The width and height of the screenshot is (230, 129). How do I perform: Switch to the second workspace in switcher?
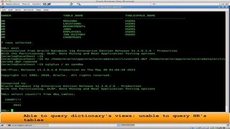click(123, 125)
